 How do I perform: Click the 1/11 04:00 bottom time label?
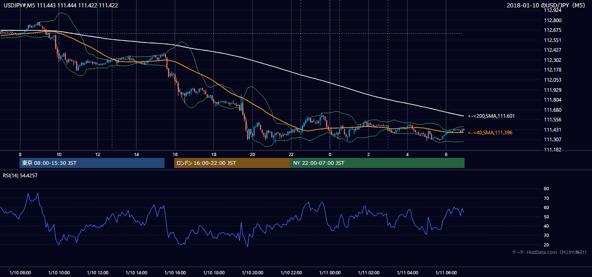(x=407, y=273)
